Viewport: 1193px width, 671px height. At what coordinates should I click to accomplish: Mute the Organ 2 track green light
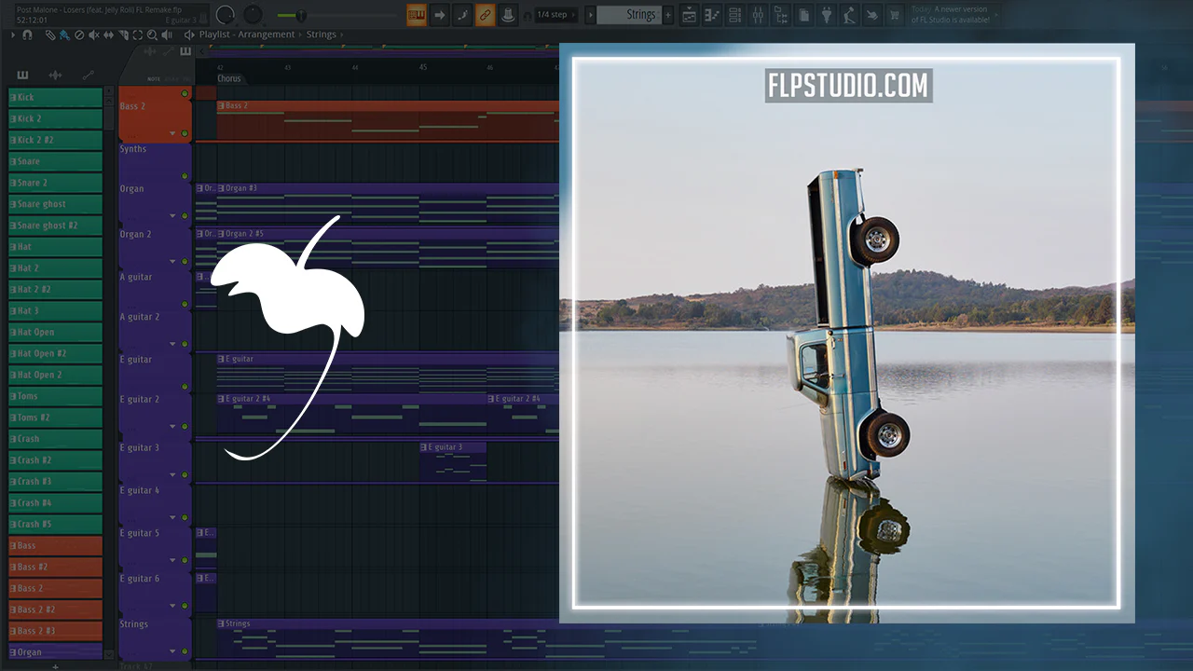[185, 262]
